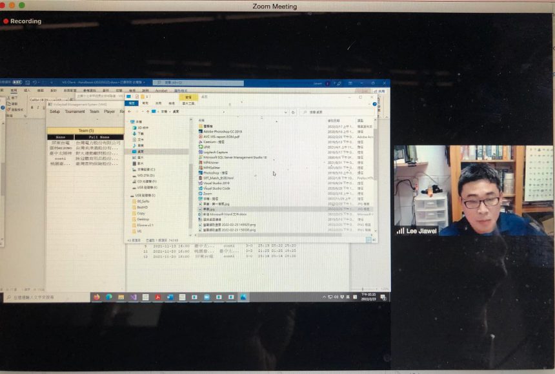This screenshot has height=374, width=555.
Task: Open Picture Tools tab (圖片工具) in Explorer
Action: tap(188, 103)
